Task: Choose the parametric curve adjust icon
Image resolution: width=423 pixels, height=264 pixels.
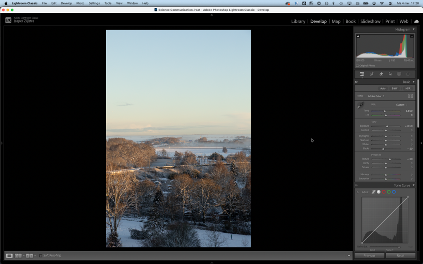Action: tap(373, 192)
